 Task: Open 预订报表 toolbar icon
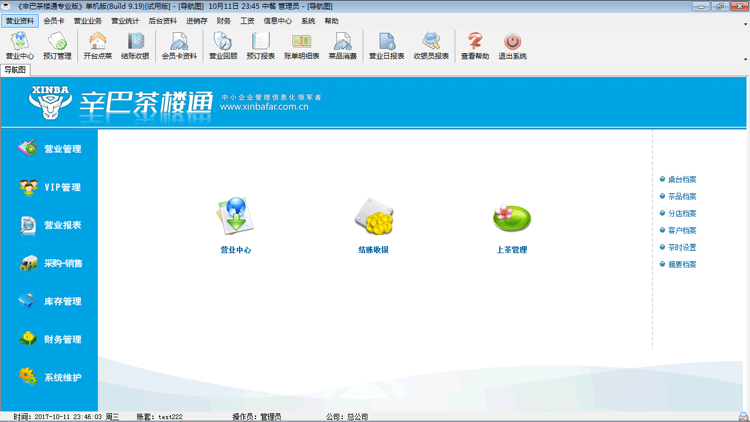pos(260,46)
